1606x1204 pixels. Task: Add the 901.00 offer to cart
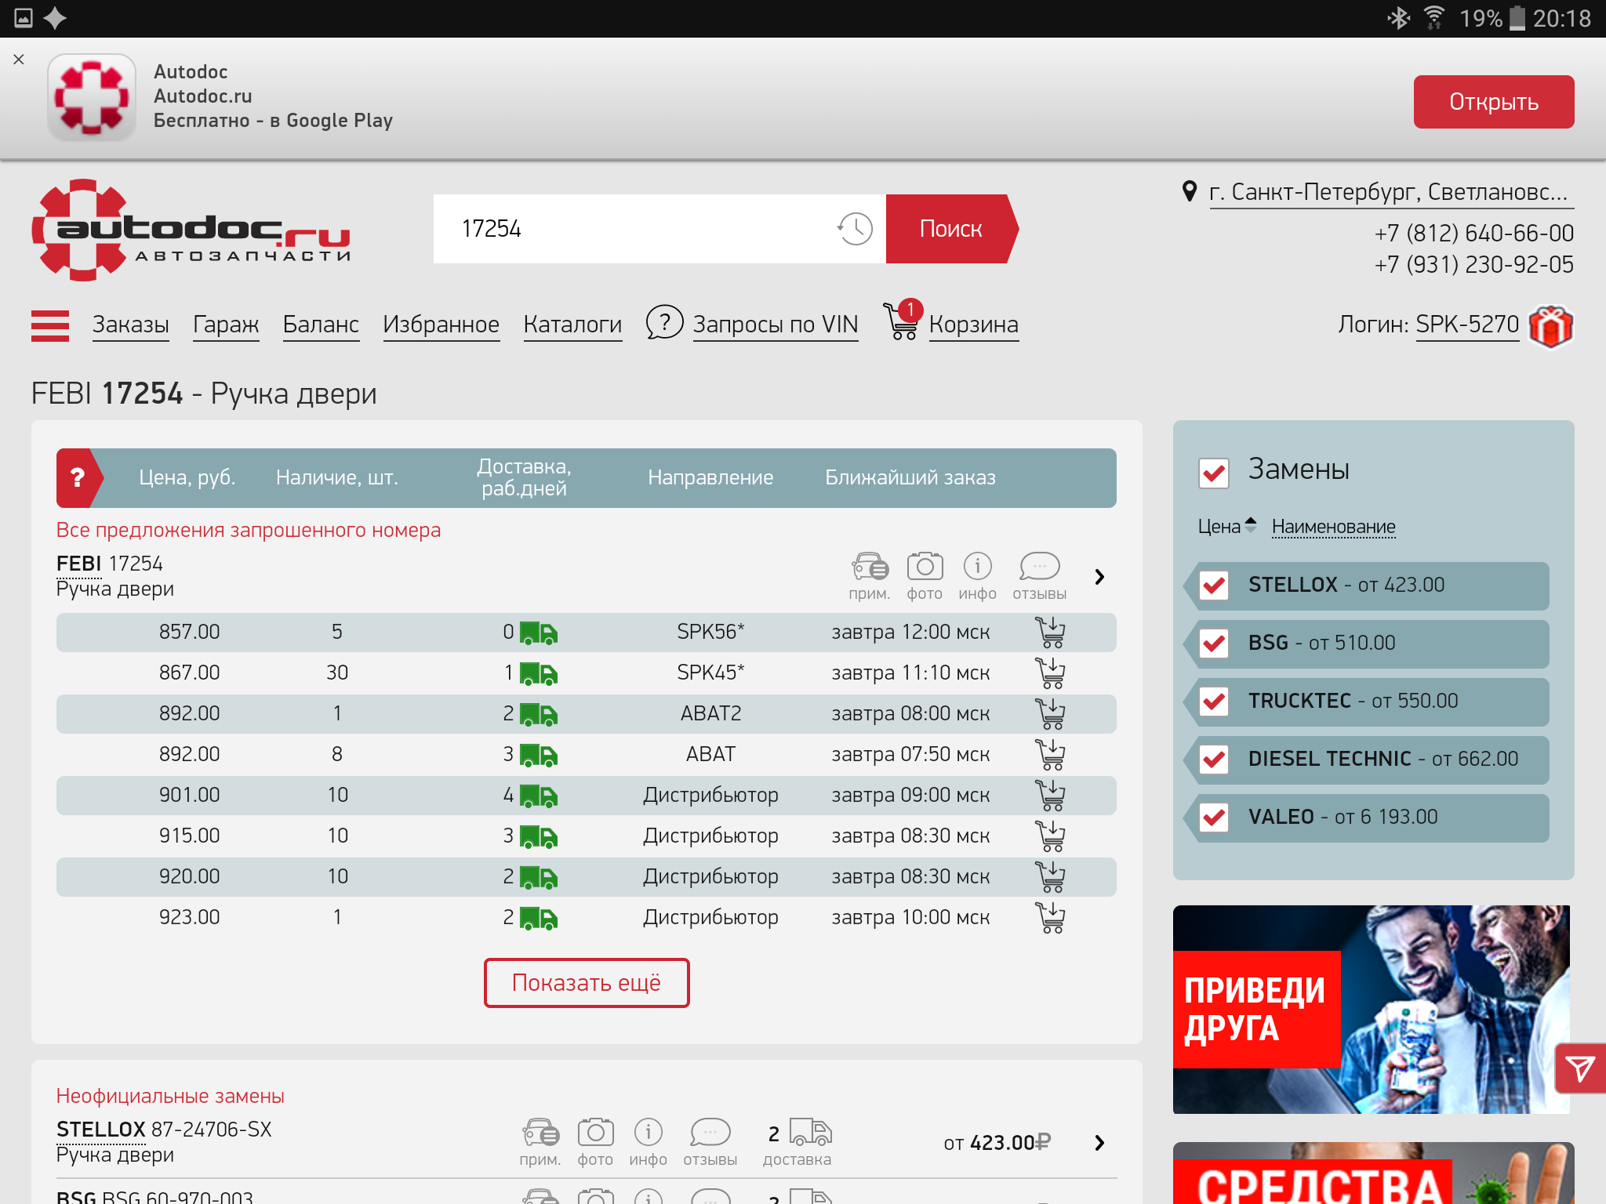(1050, 795)
